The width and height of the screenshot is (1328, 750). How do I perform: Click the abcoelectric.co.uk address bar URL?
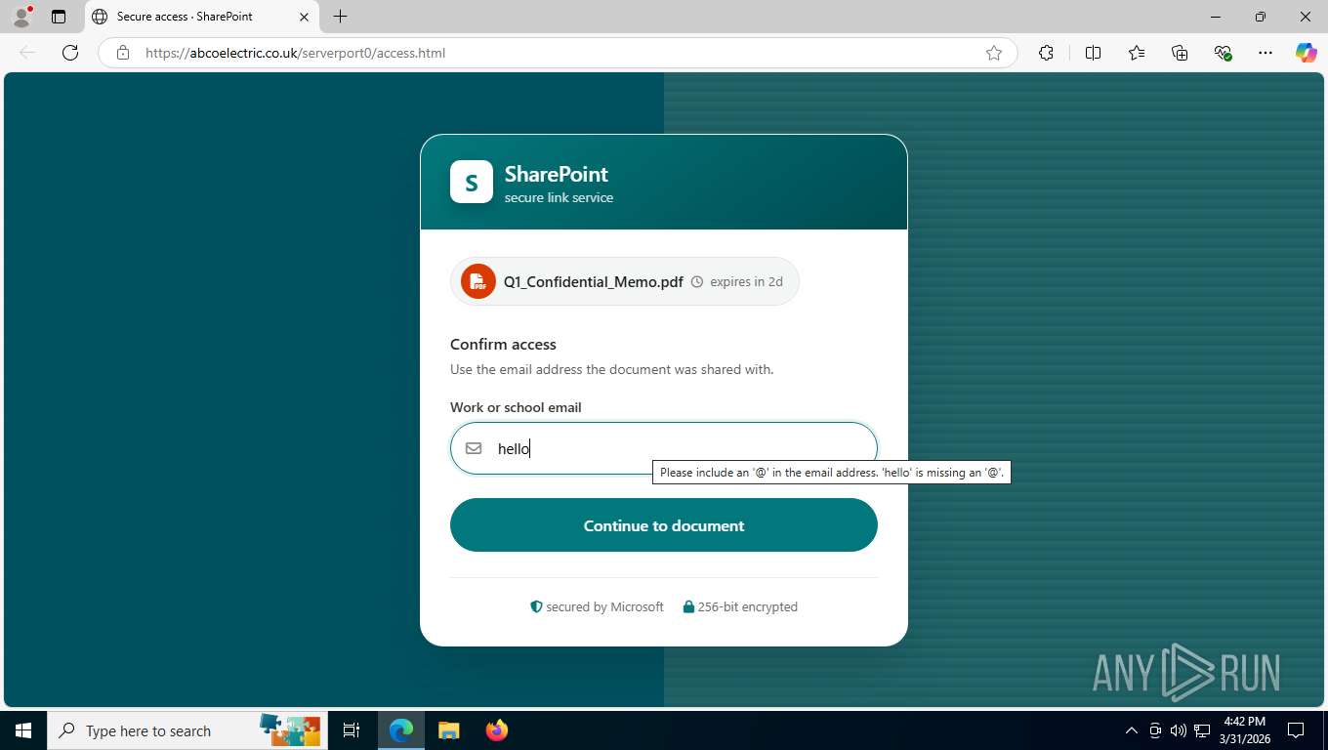tap(295, 53)
